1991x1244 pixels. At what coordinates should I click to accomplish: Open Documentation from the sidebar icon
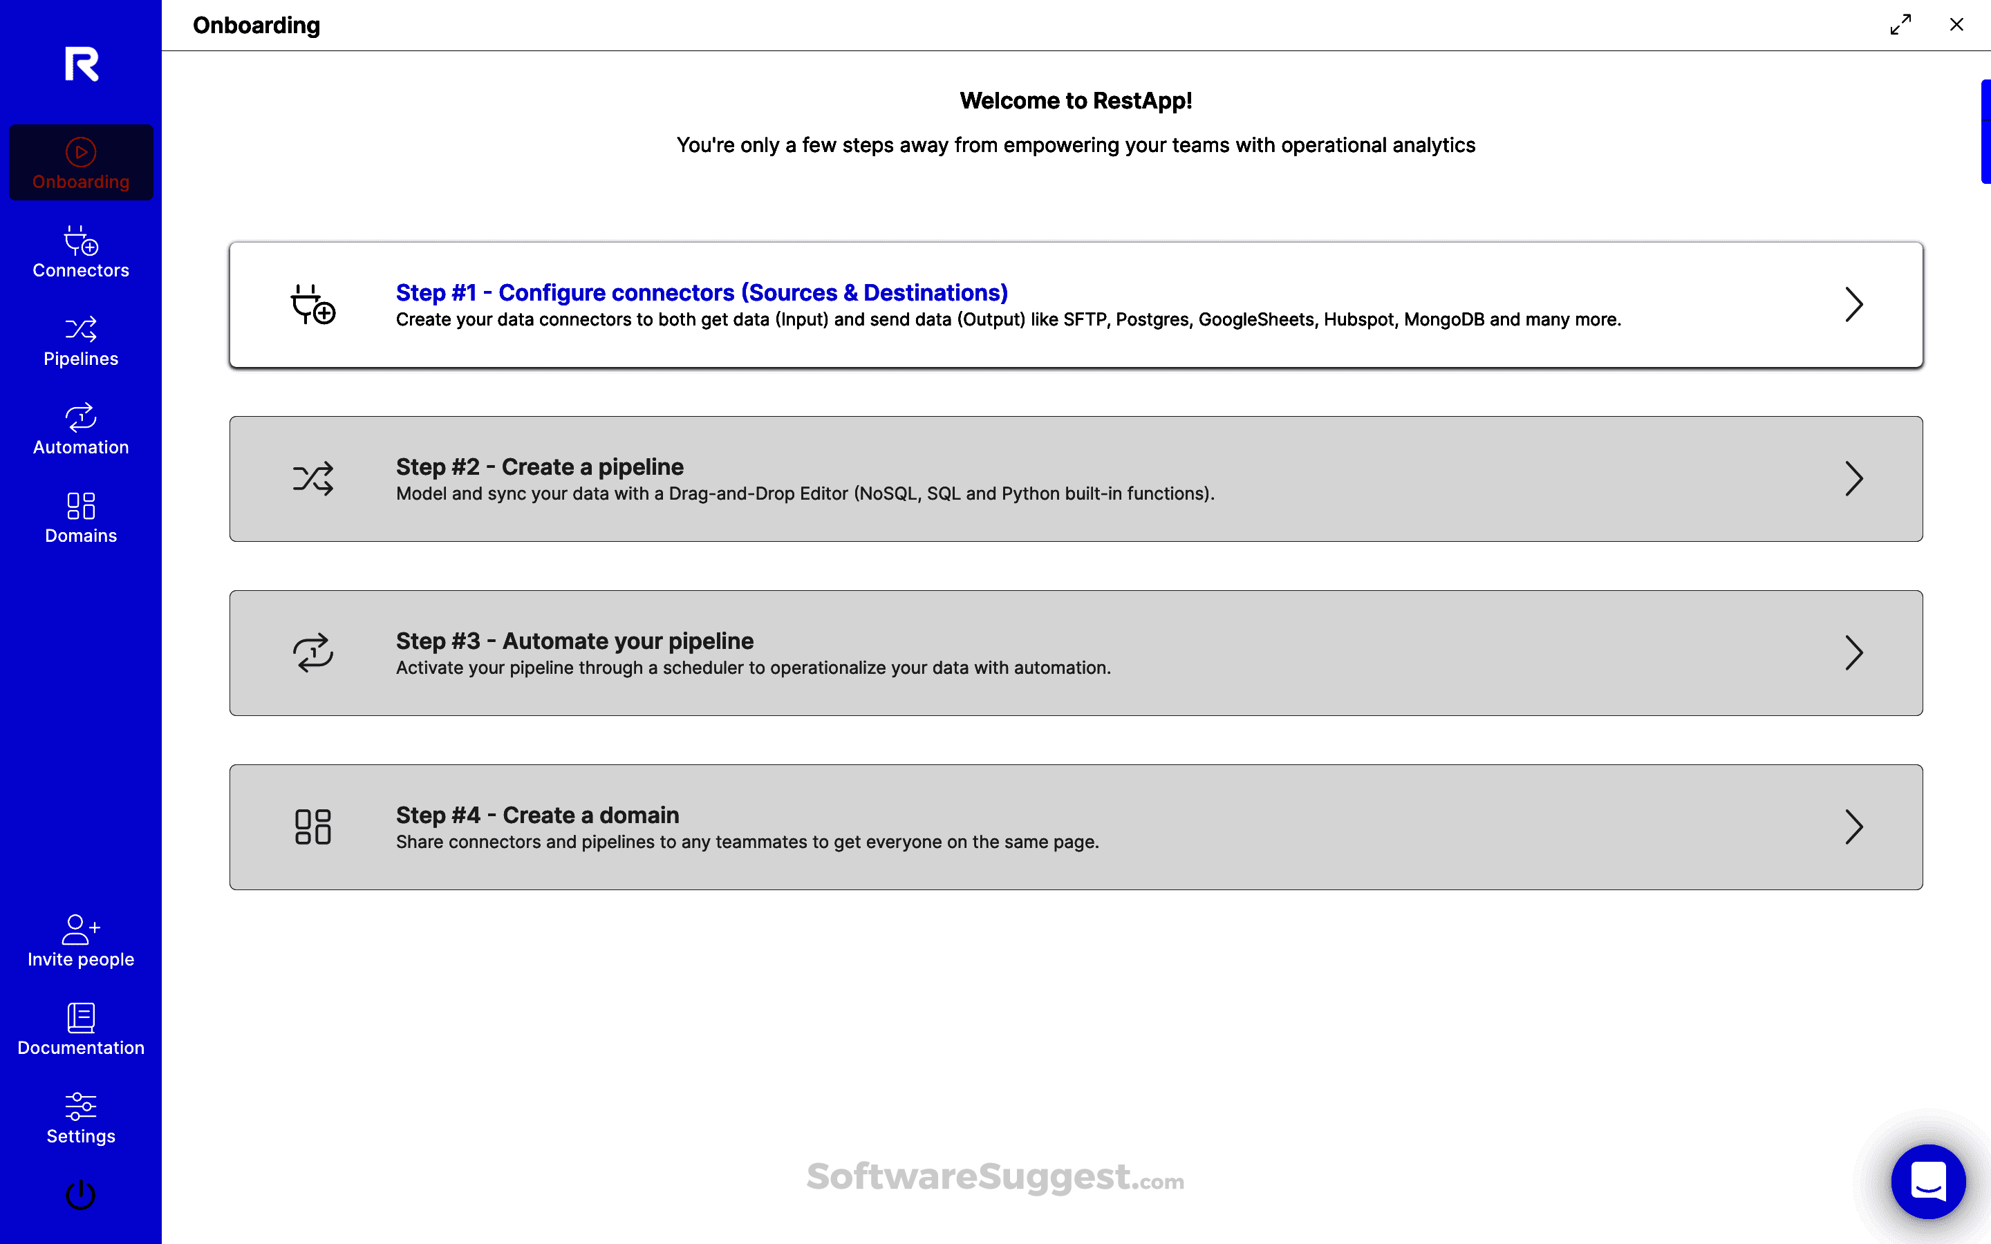coord(81,1019)
